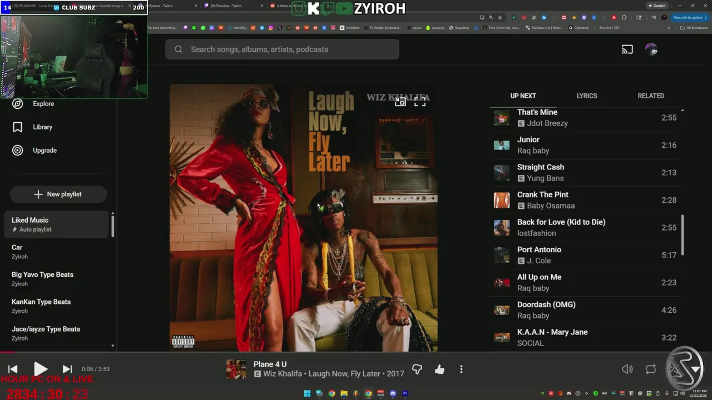Switch to the UP NEXT tab
Viewport: 712px width, 400px height.
pos(523,96)
